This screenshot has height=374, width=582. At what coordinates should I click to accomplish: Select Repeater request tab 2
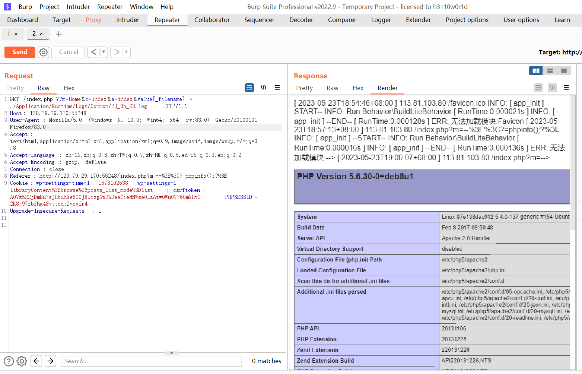[x=34, y=34]
